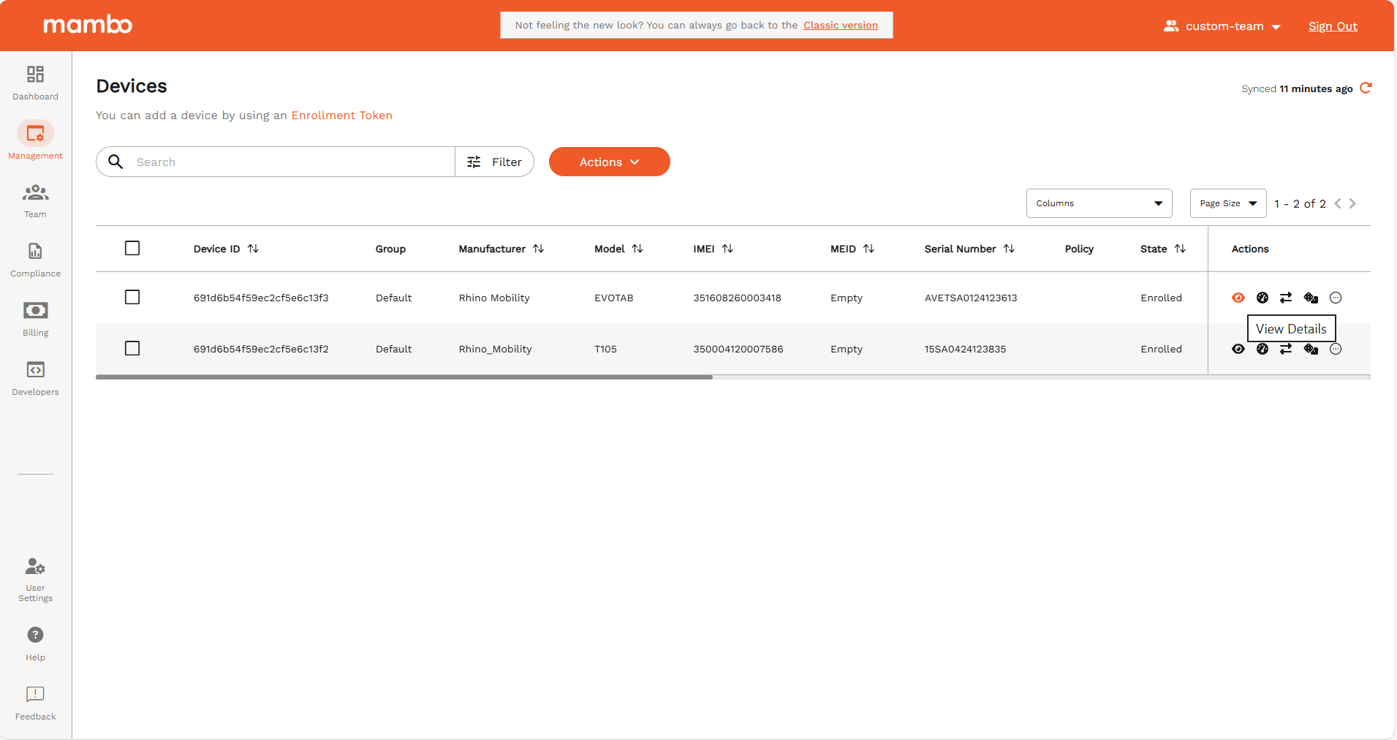Expand the custom-team account menu
The height and width of the screenshot is (740, 1397).
coord(1223,26)
